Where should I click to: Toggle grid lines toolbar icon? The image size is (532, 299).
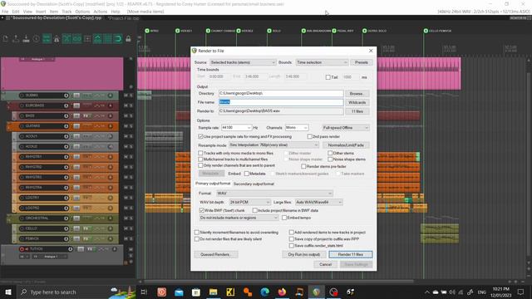(x=107, y=39)
